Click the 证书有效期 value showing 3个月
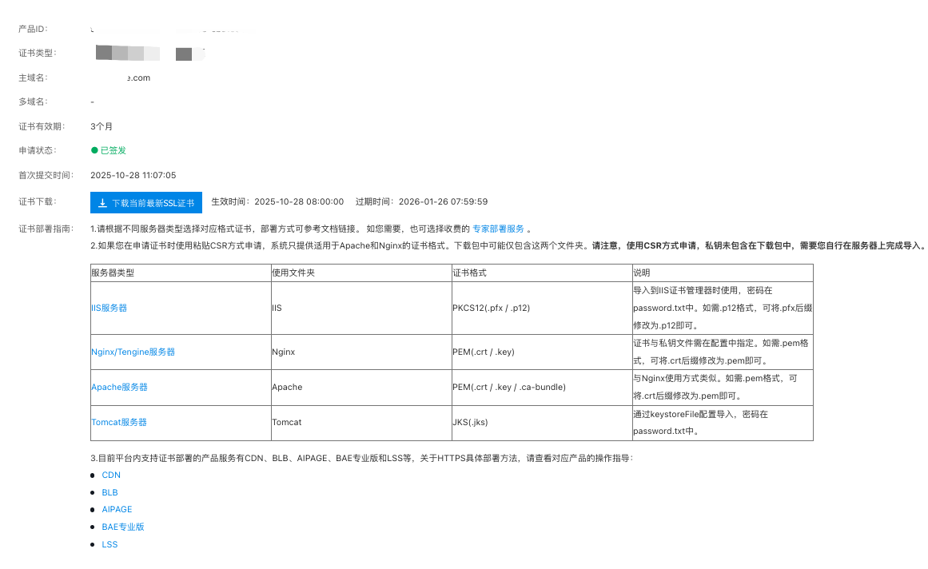Image resolution: width=928 pixels, height=569 pixels. point(100,126)
